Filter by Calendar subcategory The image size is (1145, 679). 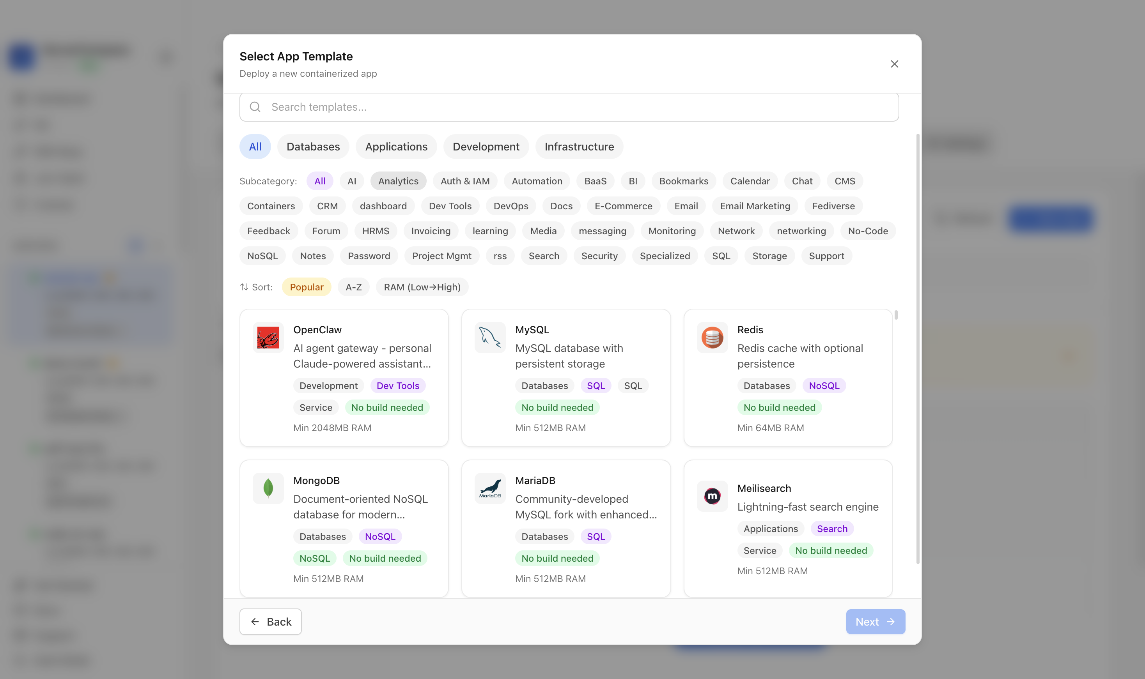click(750, 181)
